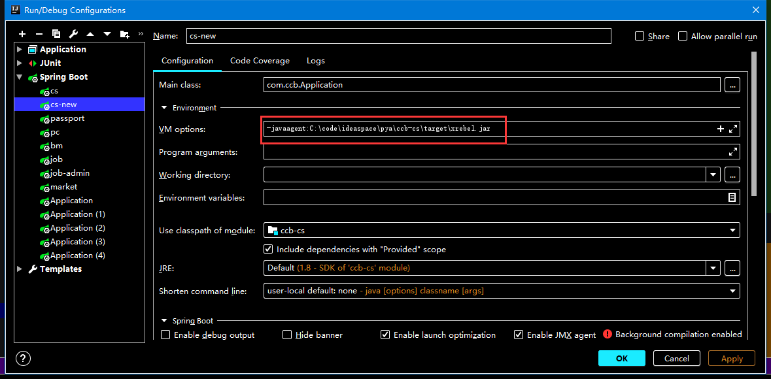Click the vertical scrollbar of settings panel

(754, 124)
